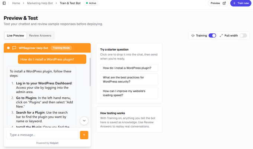Enable the Full width toggle

[243, 36]
